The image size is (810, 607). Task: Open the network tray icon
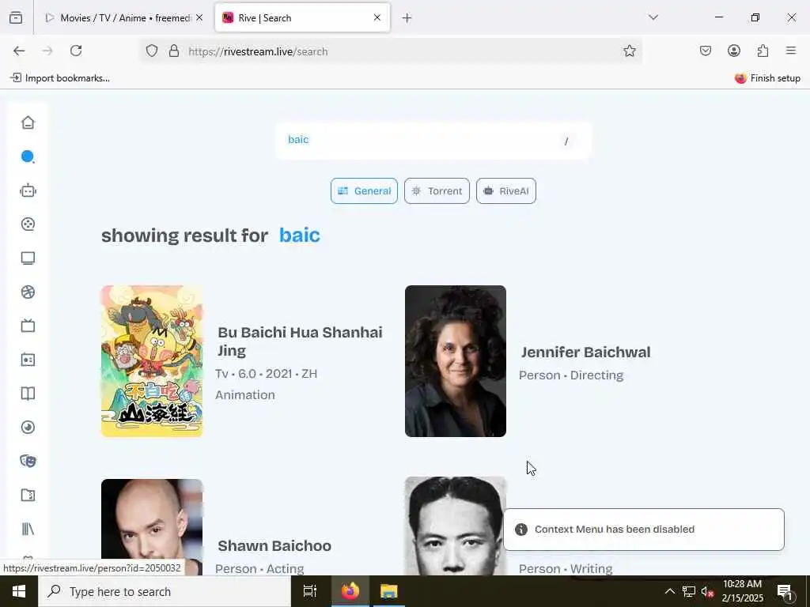[x=689, y=591]
